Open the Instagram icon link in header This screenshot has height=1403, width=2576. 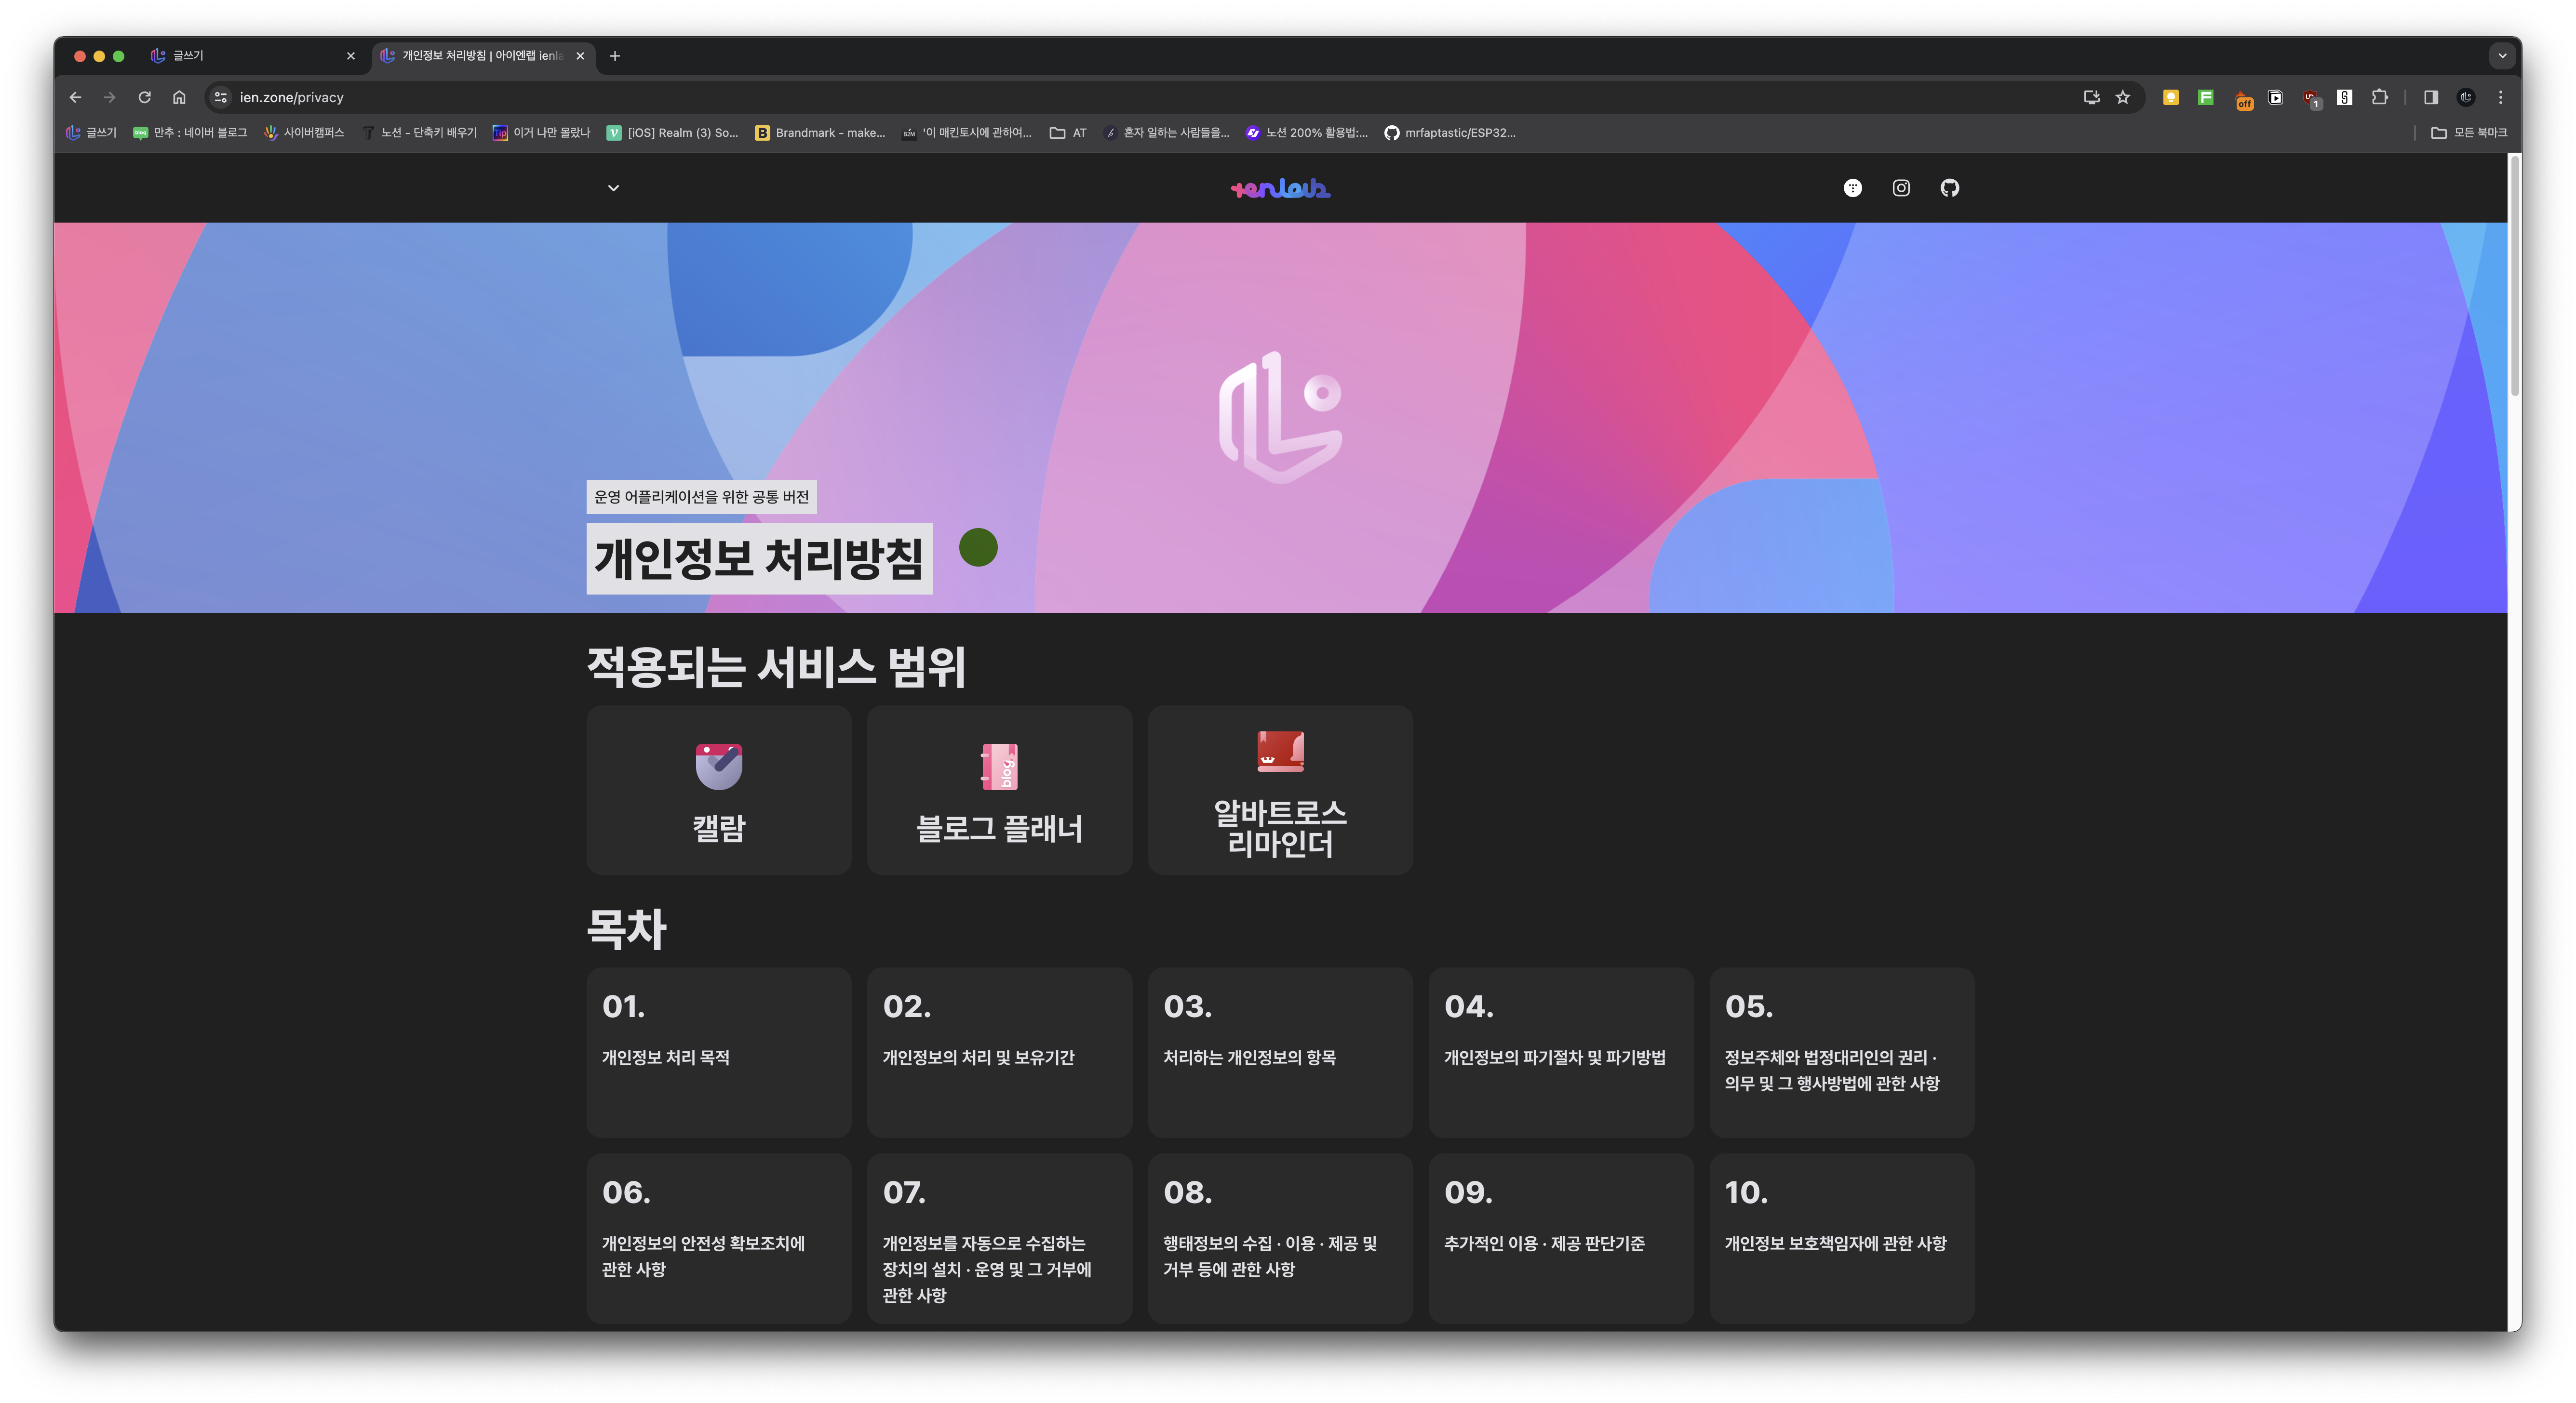coord(1901,188)
